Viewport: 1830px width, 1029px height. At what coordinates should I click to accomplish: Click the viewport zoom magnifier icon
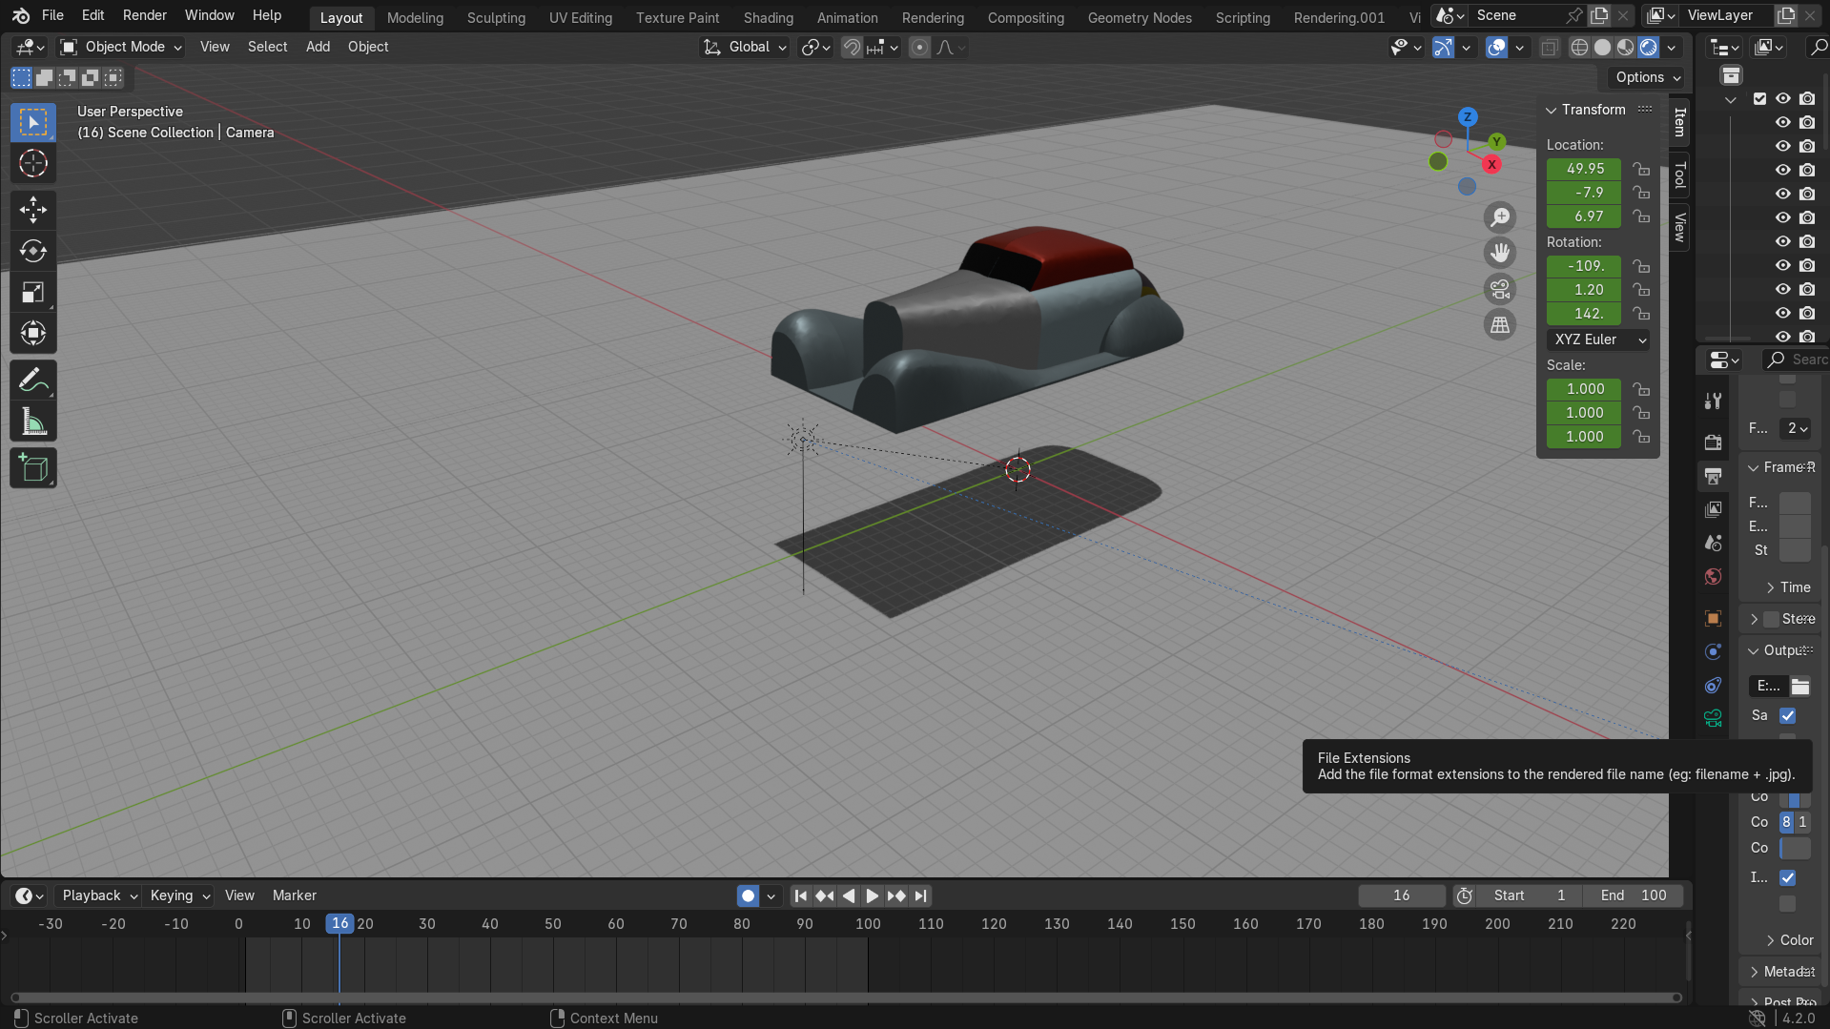click(1500, 217)
